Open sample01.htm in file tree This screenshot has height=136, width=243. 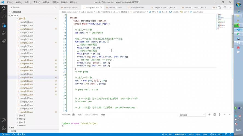pyautogui.click(x=27, y=22)
